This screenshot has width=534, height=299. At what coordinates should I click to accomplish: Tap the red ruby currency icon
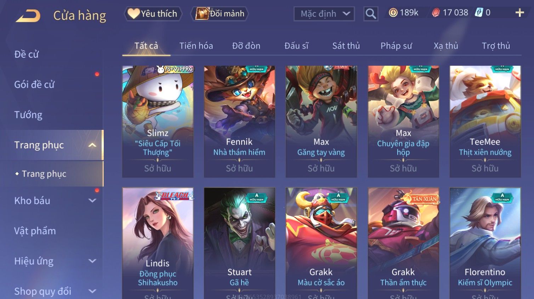(436, 13)
